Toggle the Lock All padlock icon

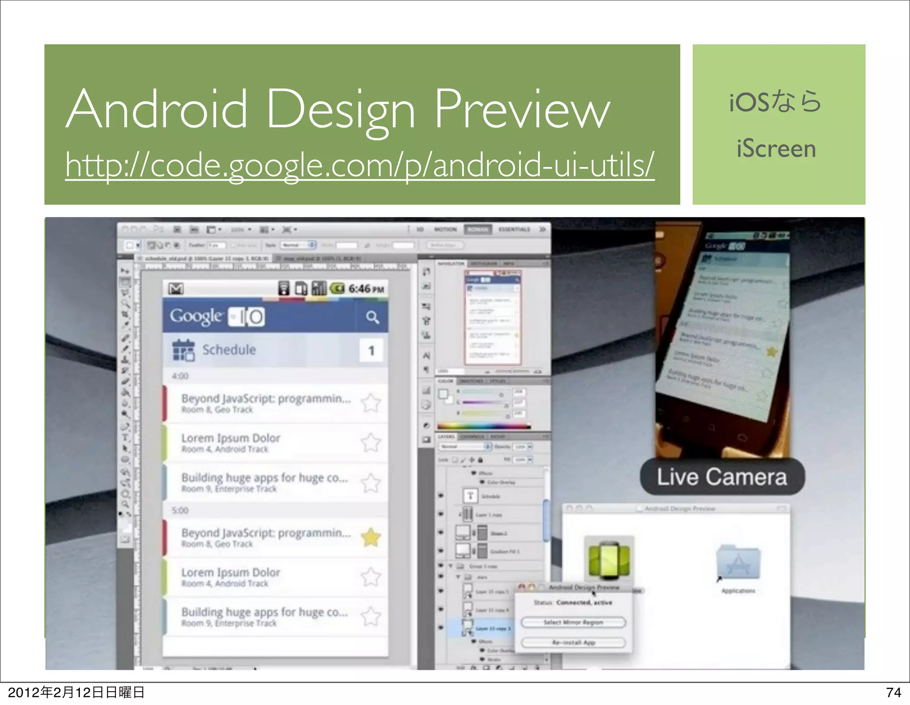click(x=480, y=460)
